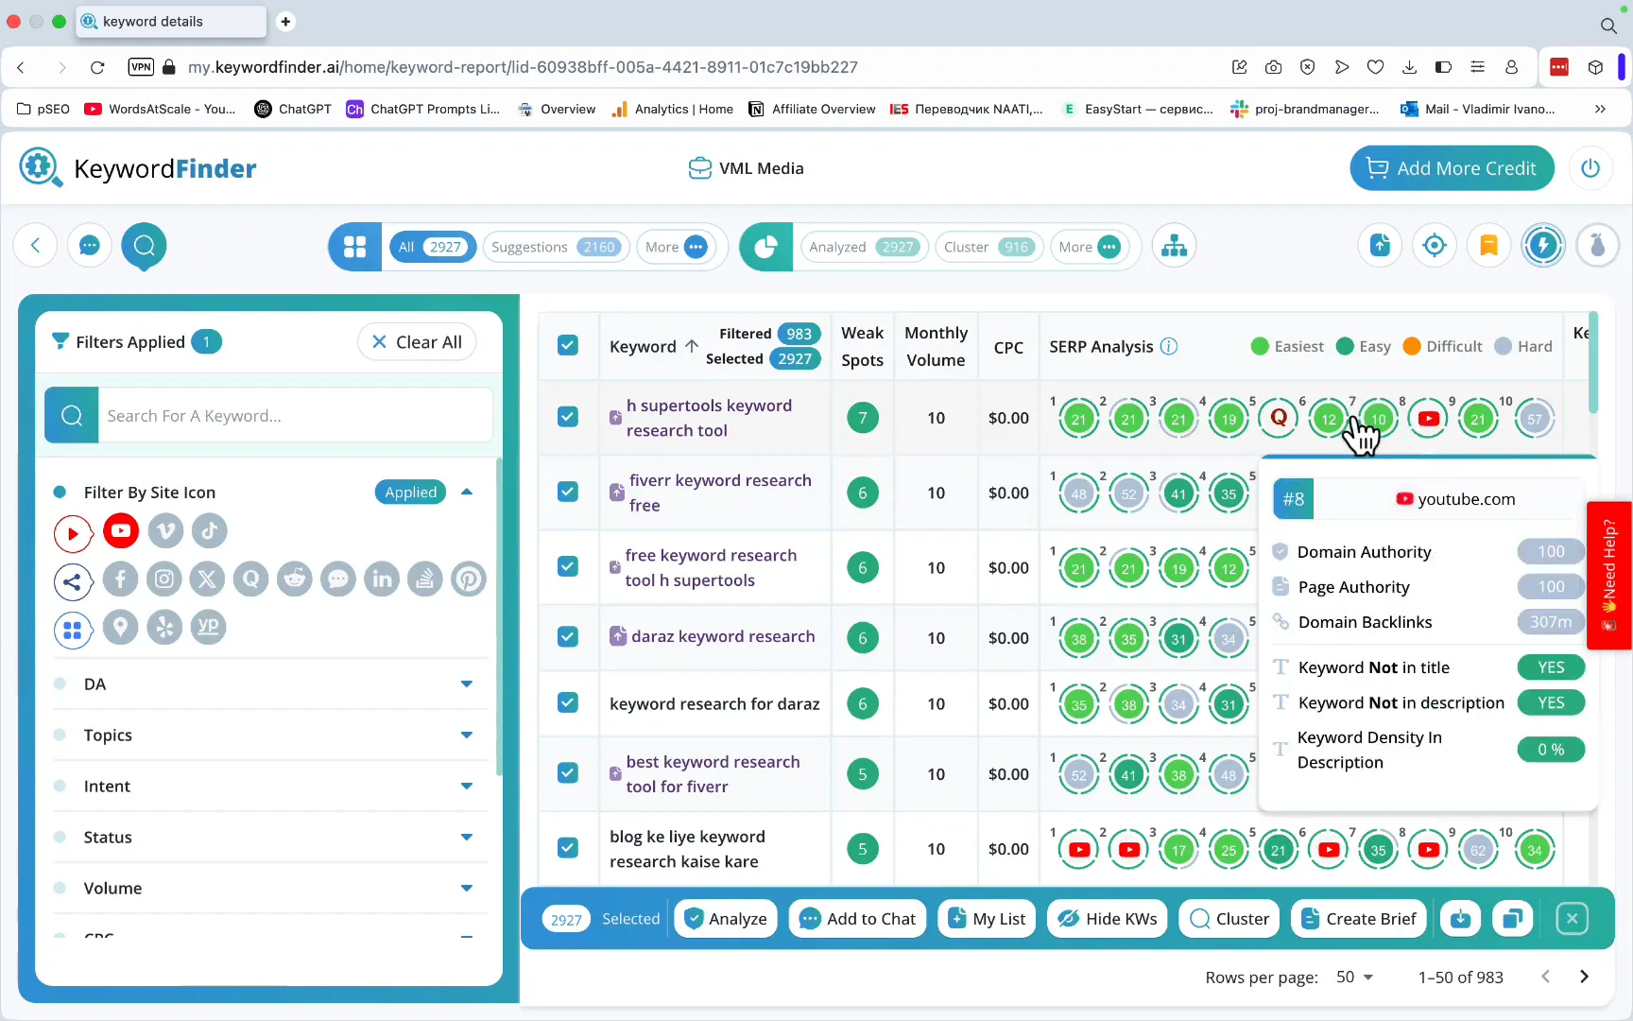Select the map pin site icon filter
The height and width of the screenshot is (1021, 1633).
pos(120,628)
